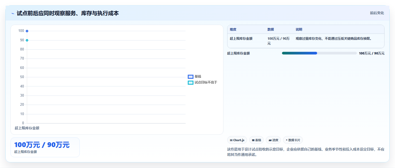395x168 pixels.
Task: Click the 表格 chip icon
Action: (253, 140)
